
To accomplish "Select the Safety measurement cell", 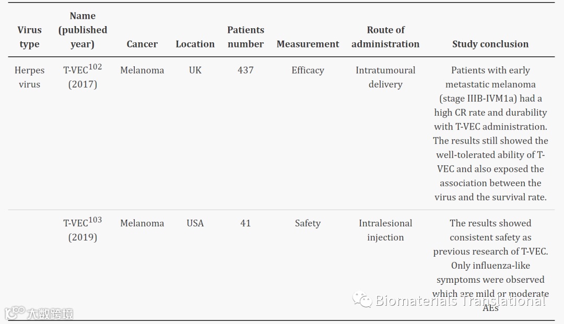I will pyautogui.click(x=308, y=223).
